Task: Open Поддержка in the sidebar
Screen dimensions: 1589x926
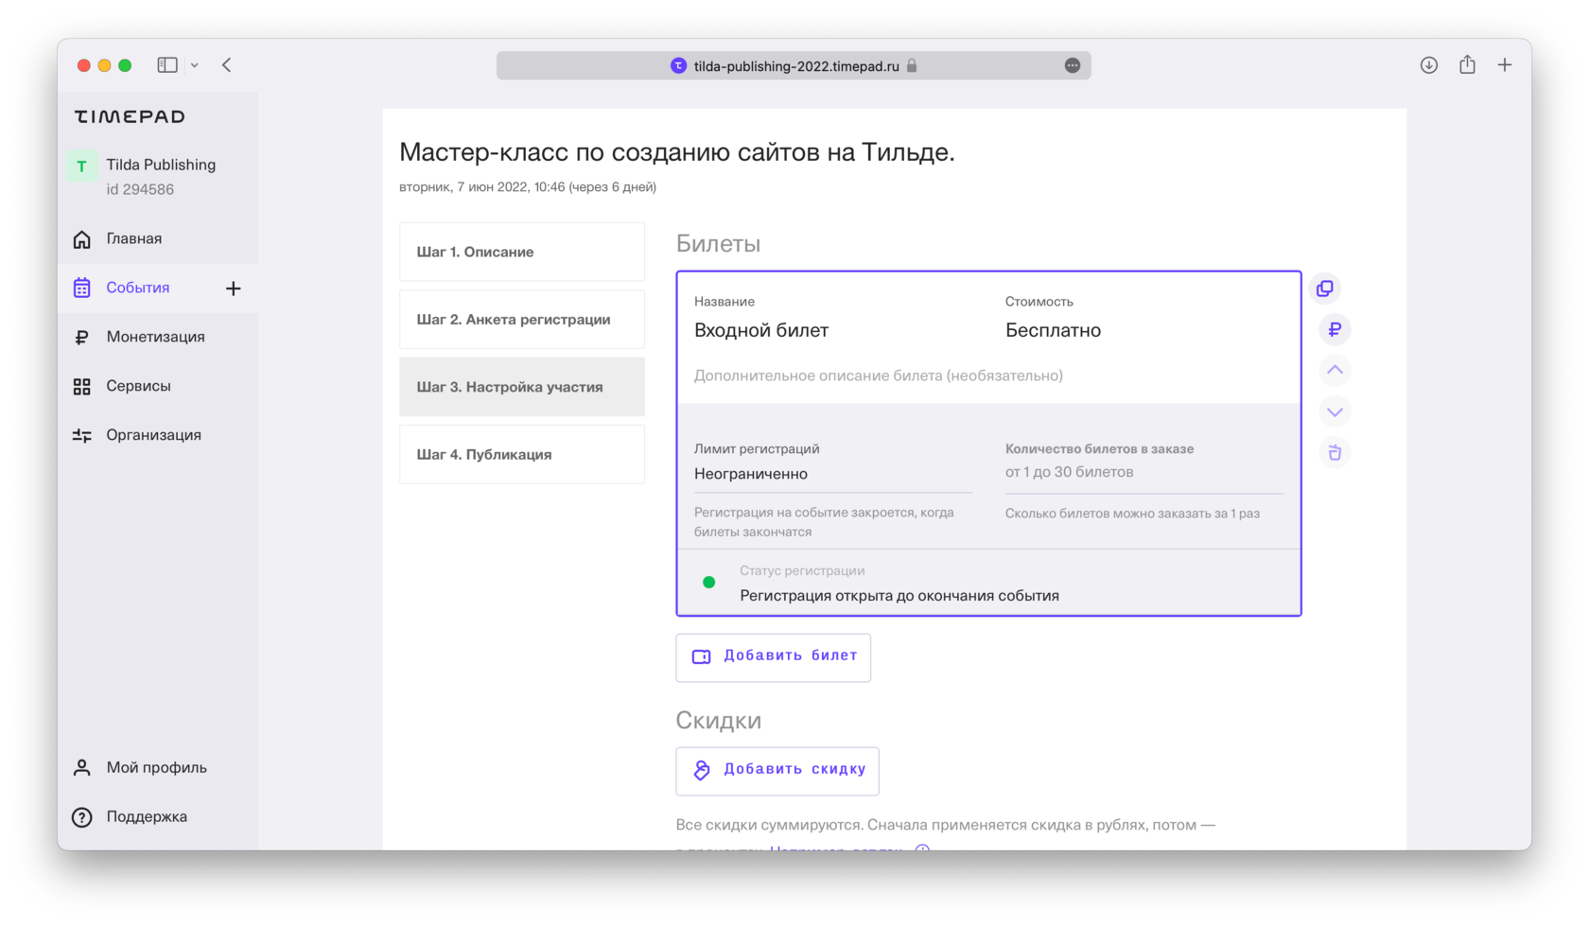Action: coord(157,817)
